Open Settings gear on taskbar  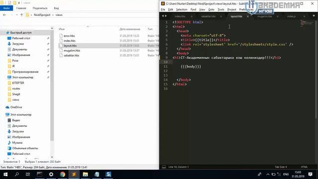click(51, 175)
